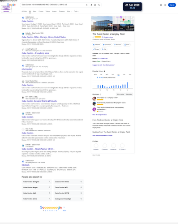Click the Share button
Image resolution: width=180 pixels, height=224 pixels.
[96, 49]
